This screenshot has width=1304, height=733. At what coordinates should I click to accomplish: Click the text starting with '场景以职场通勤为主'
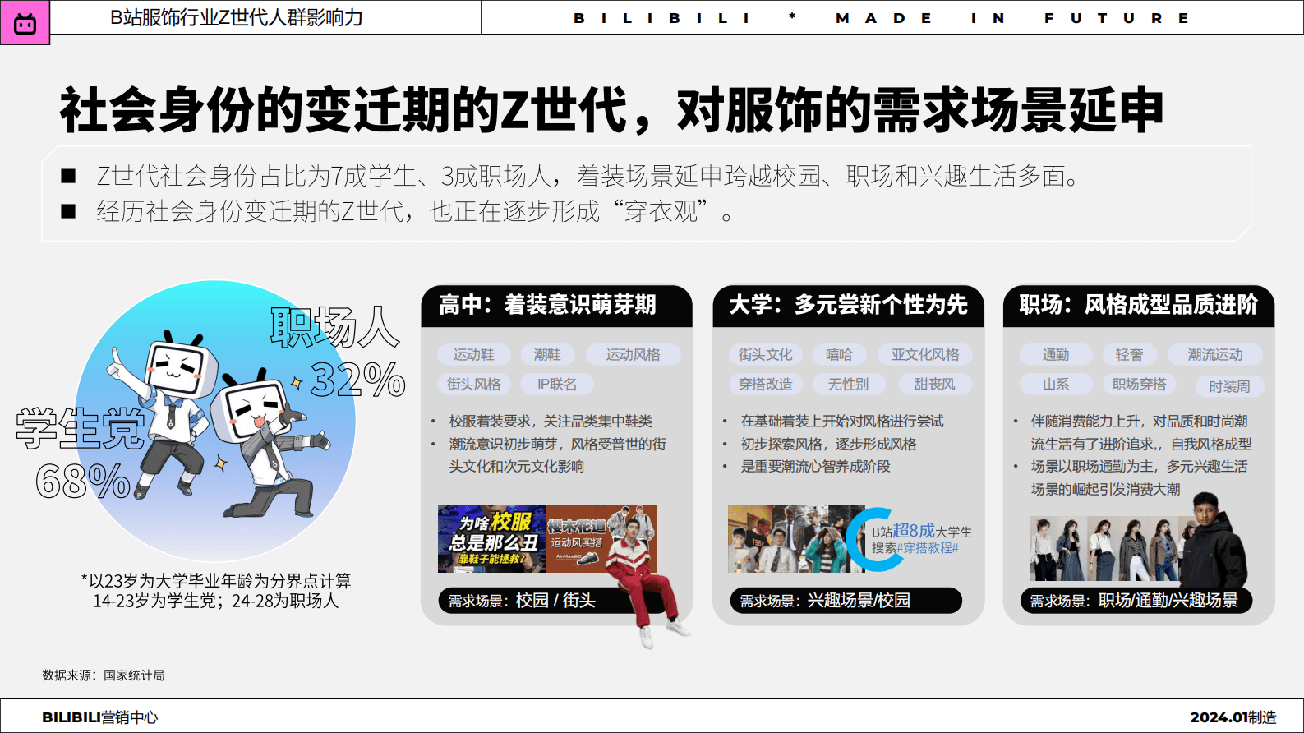[1140, 477]
